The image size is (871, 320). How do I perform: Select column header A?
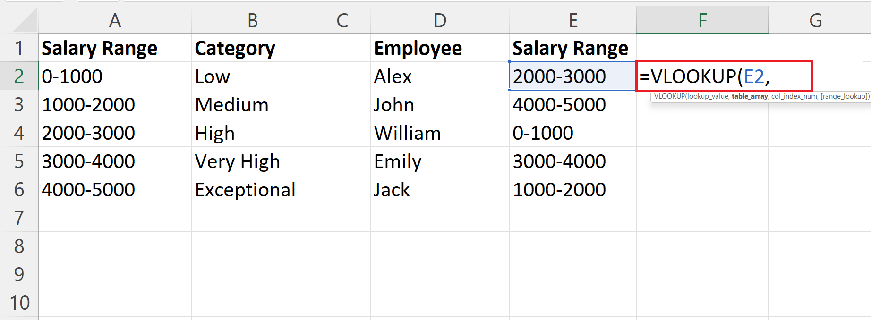tap(115, 20)
